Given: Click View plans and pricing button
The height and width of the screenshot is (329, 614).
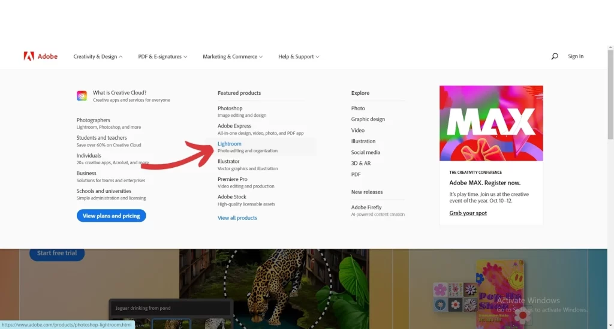Looking at the screenshot, I should tap(111, 216).
